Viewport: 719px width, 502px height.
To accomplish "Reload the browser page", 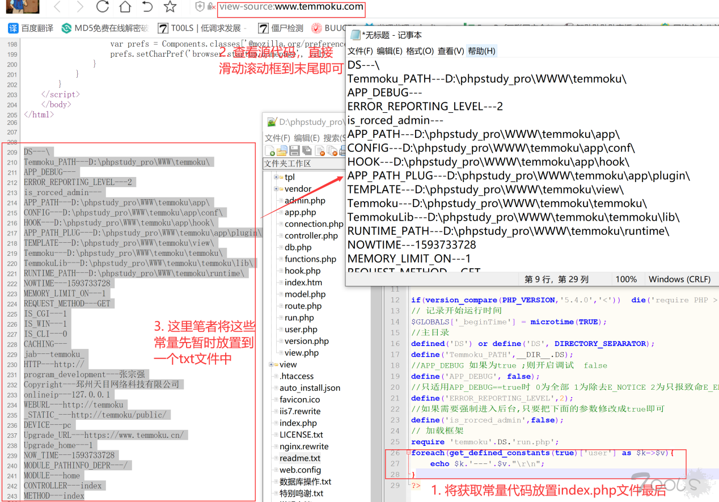I will 102,7.
